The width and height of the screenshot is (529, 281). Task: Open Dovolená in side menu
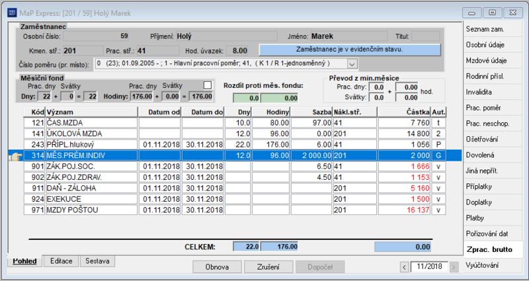pyautogui.click(x=493, y=155)
